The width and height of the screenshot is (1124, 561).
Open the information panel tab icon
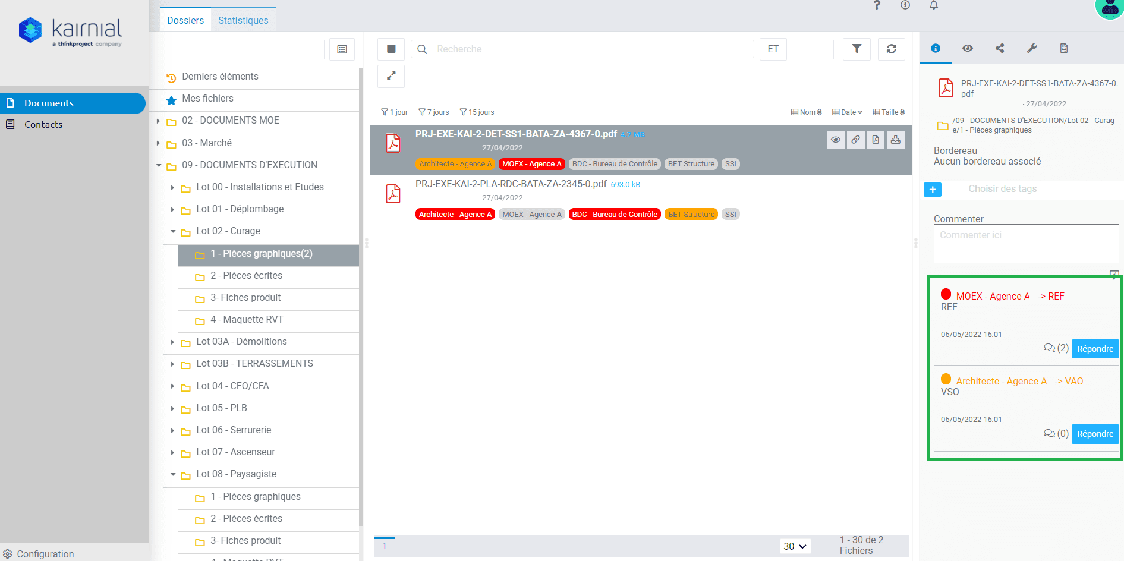pos(936,48)
